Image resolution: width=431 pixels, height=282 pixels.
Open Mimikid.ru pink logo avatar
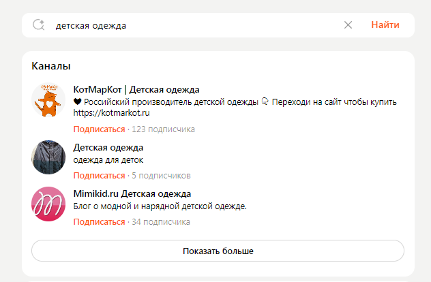pos(48,204)
